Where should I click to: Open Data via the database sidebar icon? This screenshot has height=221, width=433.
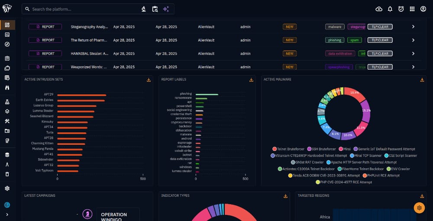coord(7,154)
